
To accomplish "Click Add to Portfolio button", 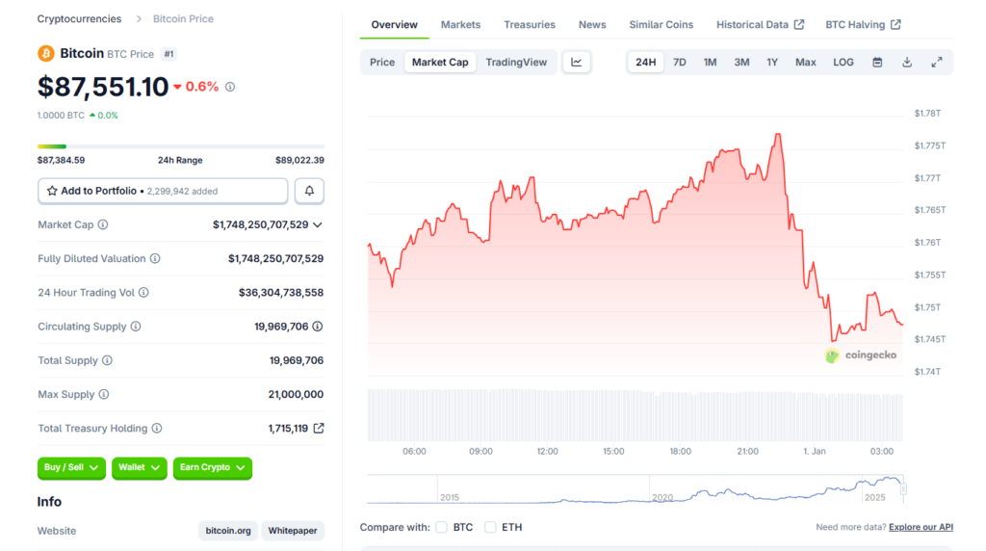I will click(163, 191).
